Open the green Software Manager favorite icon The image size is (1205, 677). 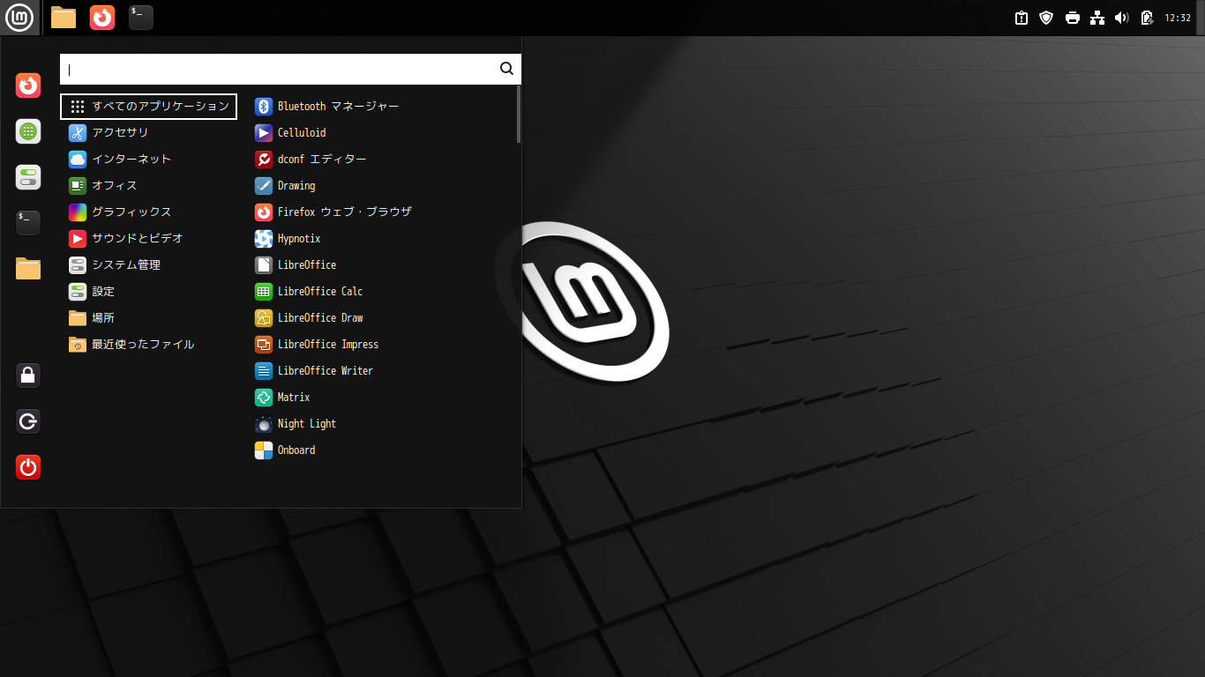pyautogui.click(x=28, y=131)
